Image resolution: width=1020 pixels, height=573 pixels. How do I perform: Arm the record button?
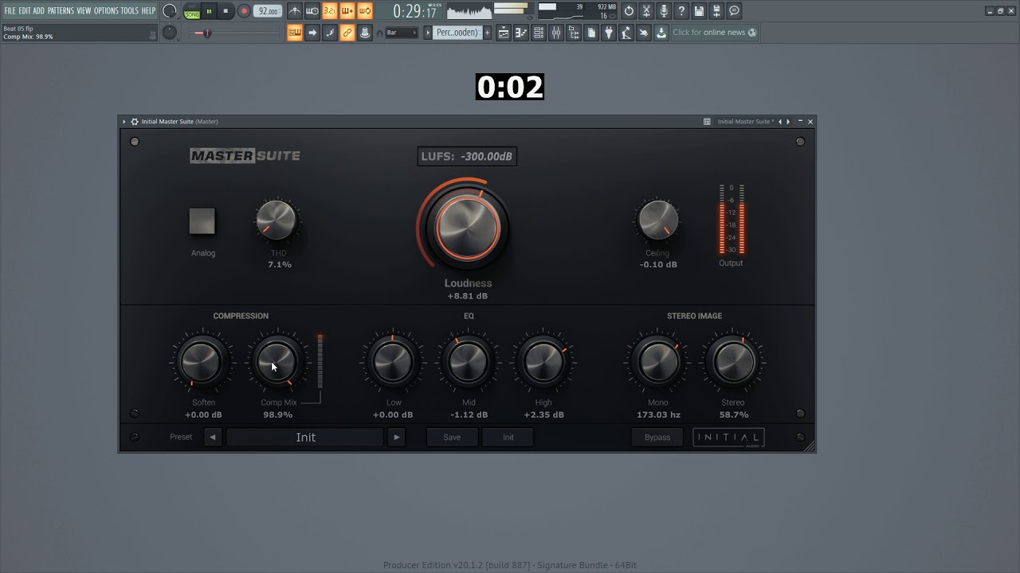click(x=244, y=11)
